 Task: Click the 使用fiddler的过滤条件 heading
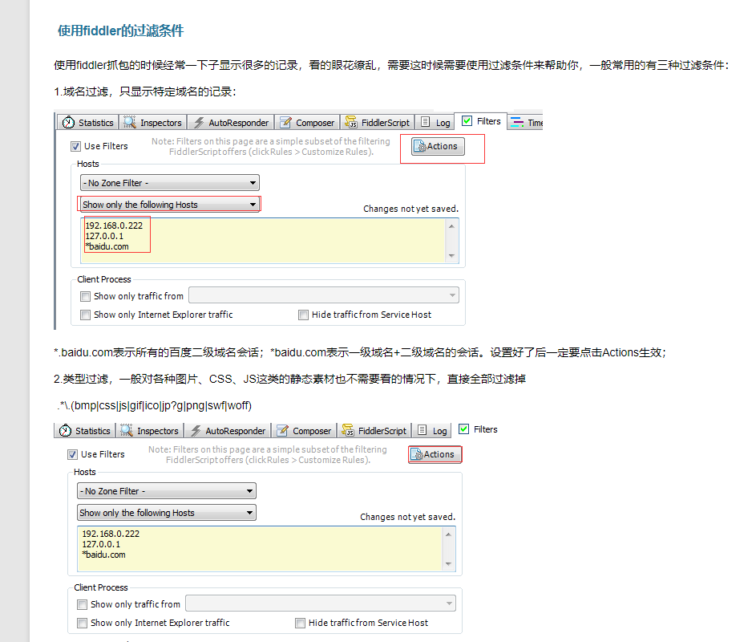[120, 30]
